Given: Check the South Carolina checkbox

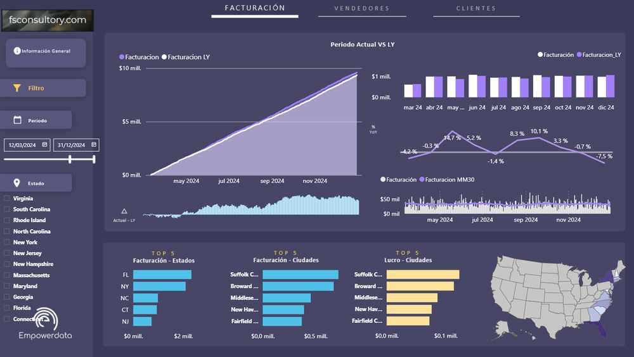Looking at the screenshot, I should [6, 209].
